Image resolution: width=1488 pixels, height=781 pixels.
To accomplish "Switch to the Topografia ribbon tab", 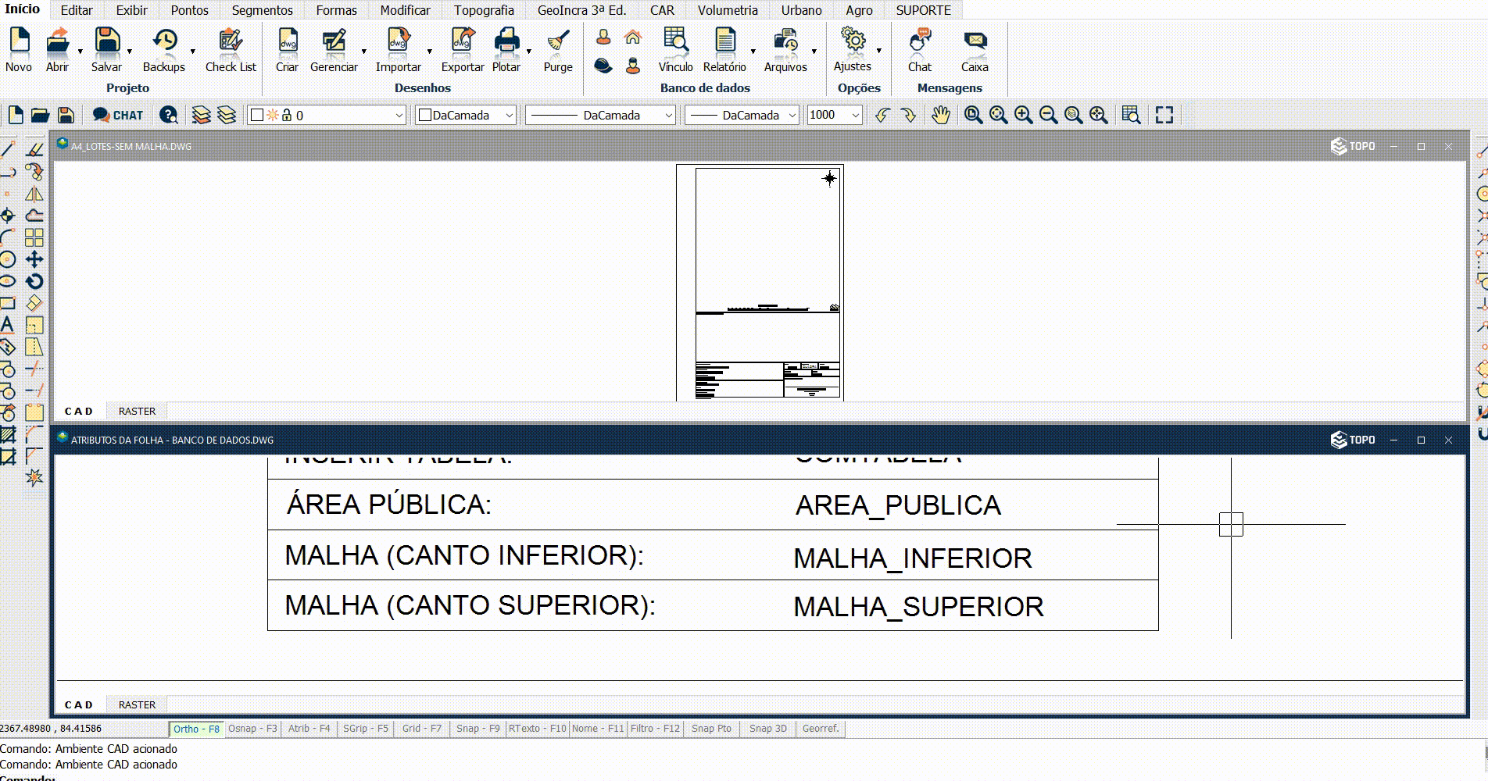I will (x=484, y=10).
